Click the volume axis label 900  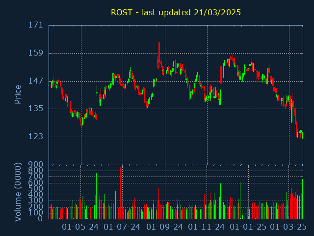pyautogui.click(x=36, y=165)
